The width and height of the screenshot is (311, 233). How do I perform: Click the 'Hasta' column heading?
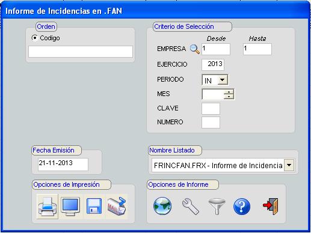coord(257,38)
